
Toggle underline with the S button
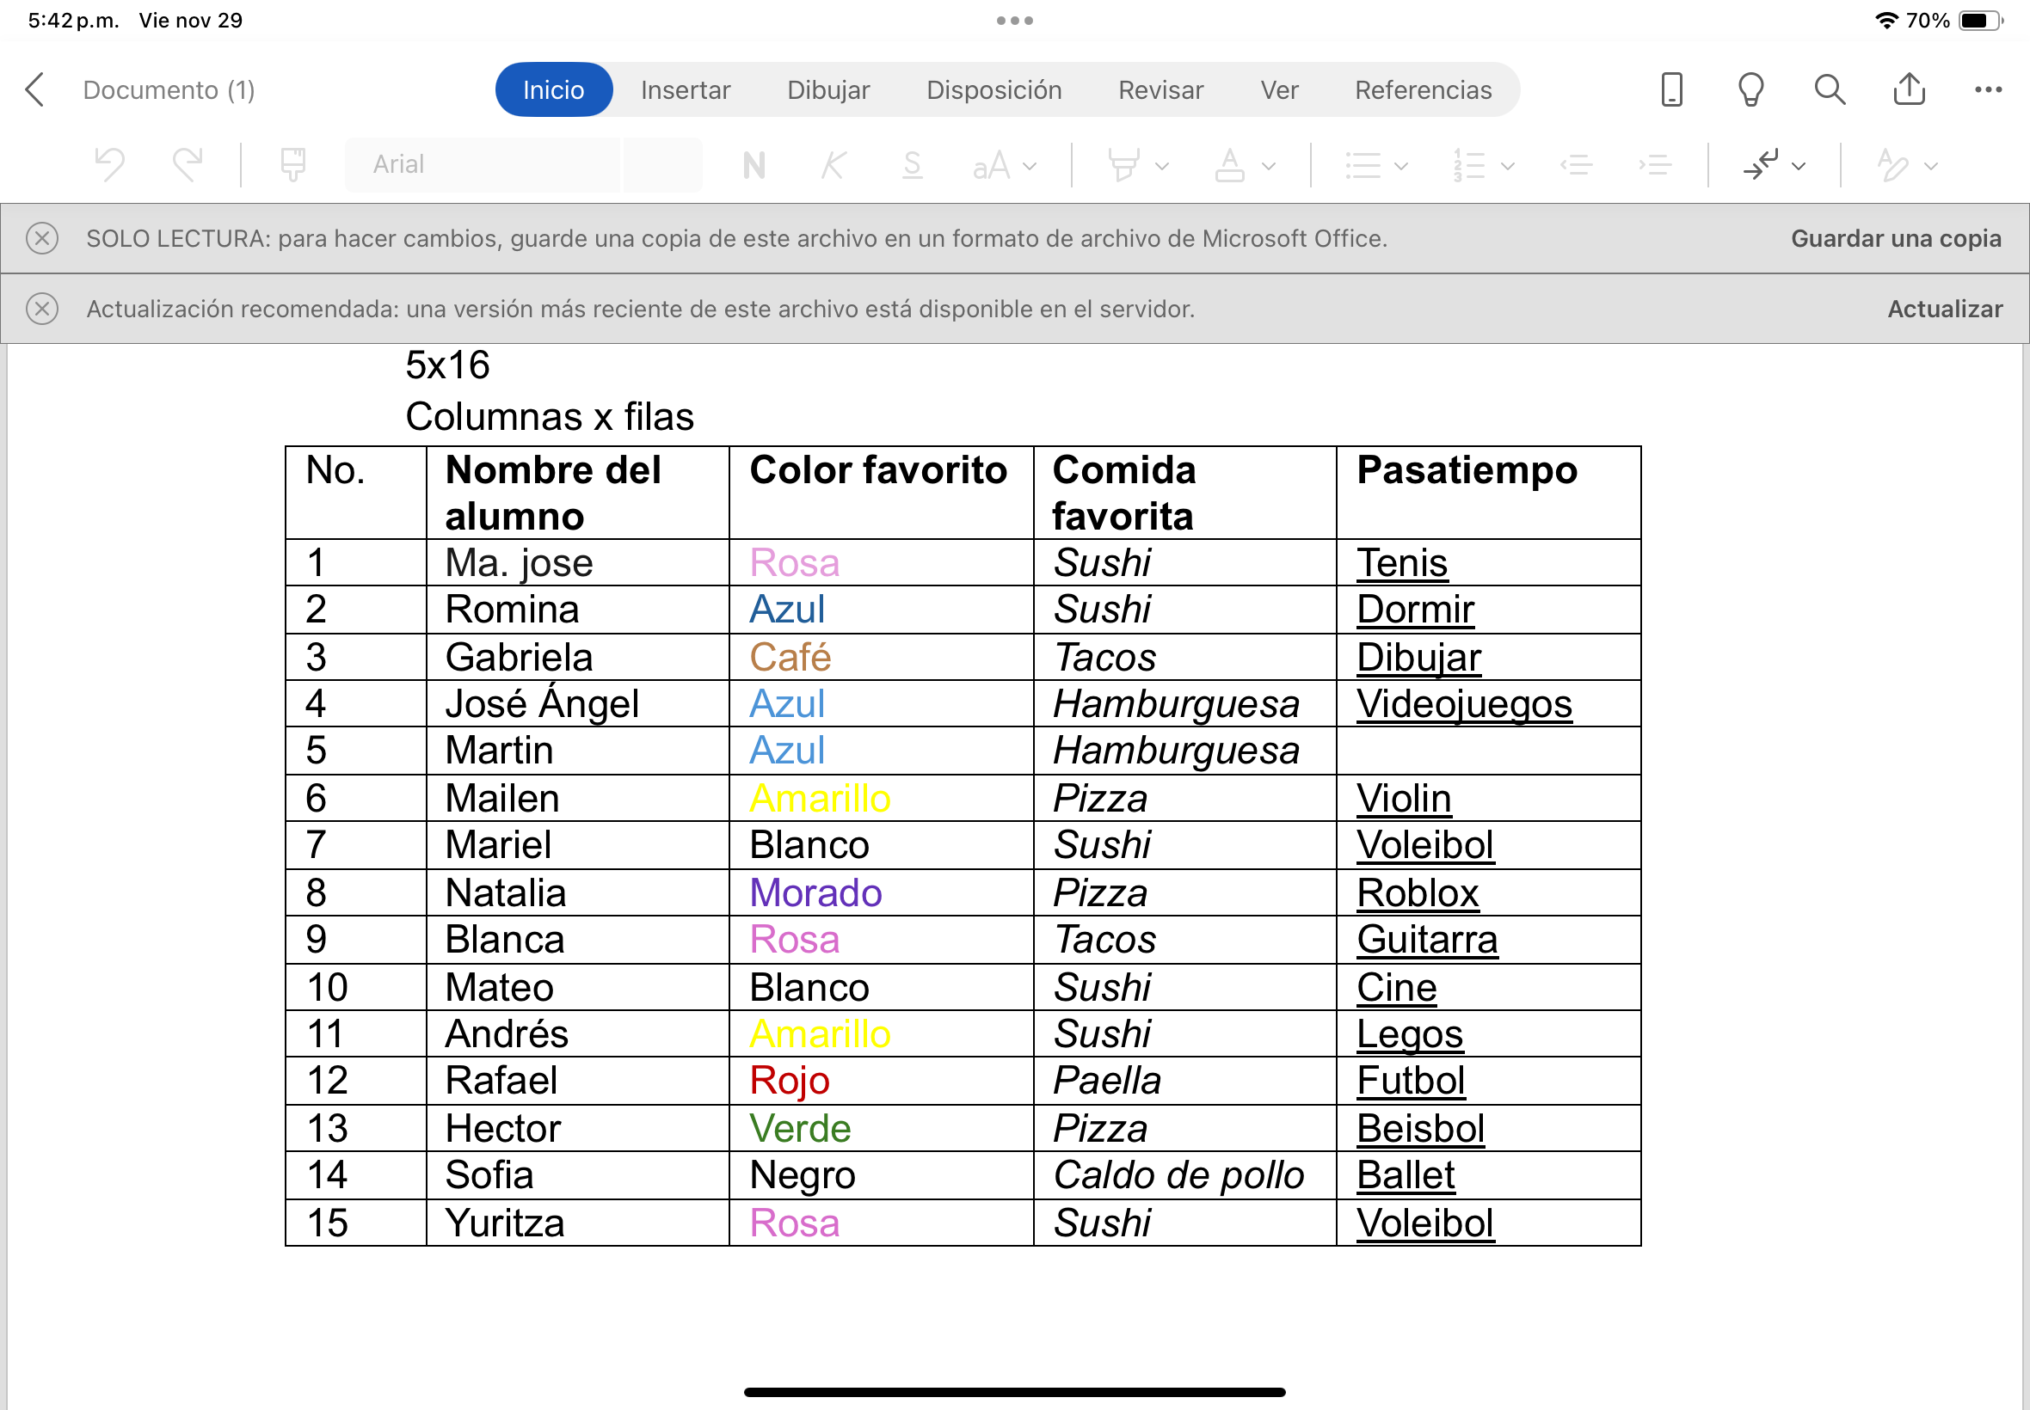[x=912, y=165]
